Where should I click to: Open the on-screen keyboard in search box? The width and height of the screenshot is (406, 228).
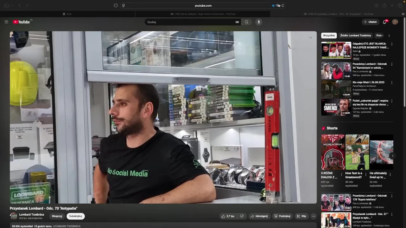click(237, 22)
